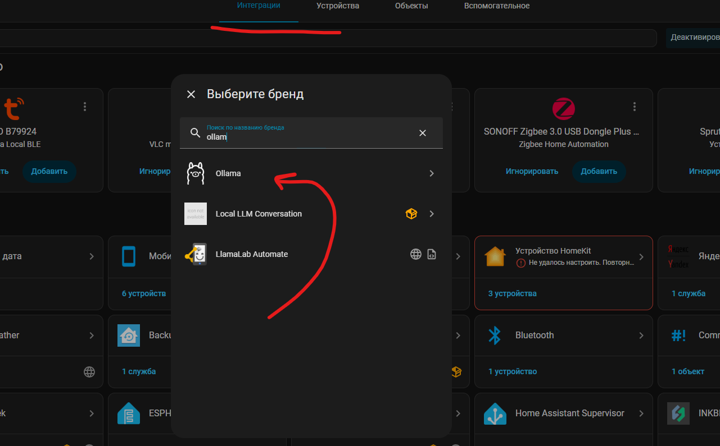Click the integrations search bar behind dialog

pos(328,38)
